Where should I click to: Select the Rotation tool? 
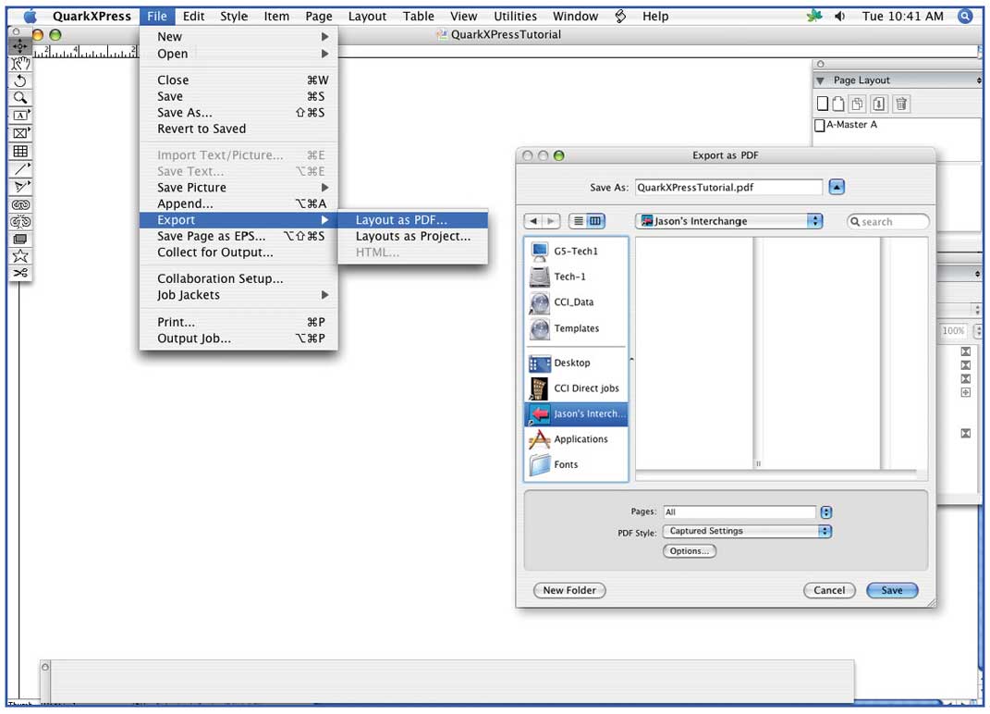20,80
